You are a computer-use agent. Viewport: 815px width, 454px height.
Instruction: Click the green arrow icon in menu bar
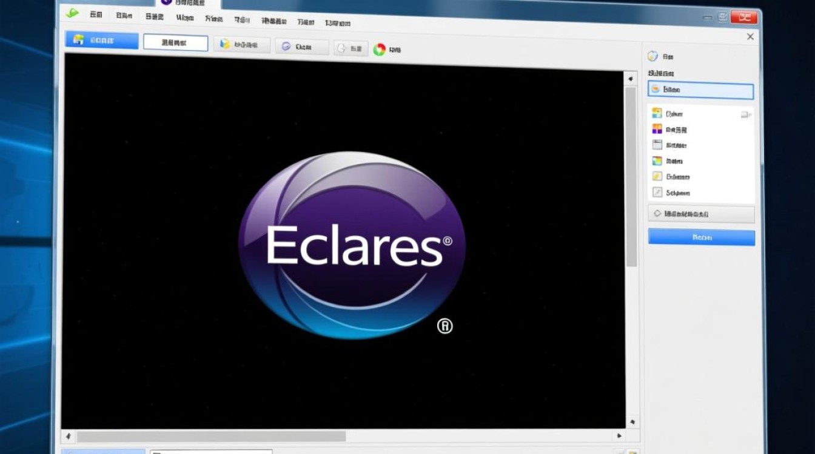(x=72, y=13)
